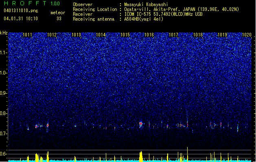
Task: Click the tallest yellow intensity spike near 1017.5
Action: click(188, 154)
